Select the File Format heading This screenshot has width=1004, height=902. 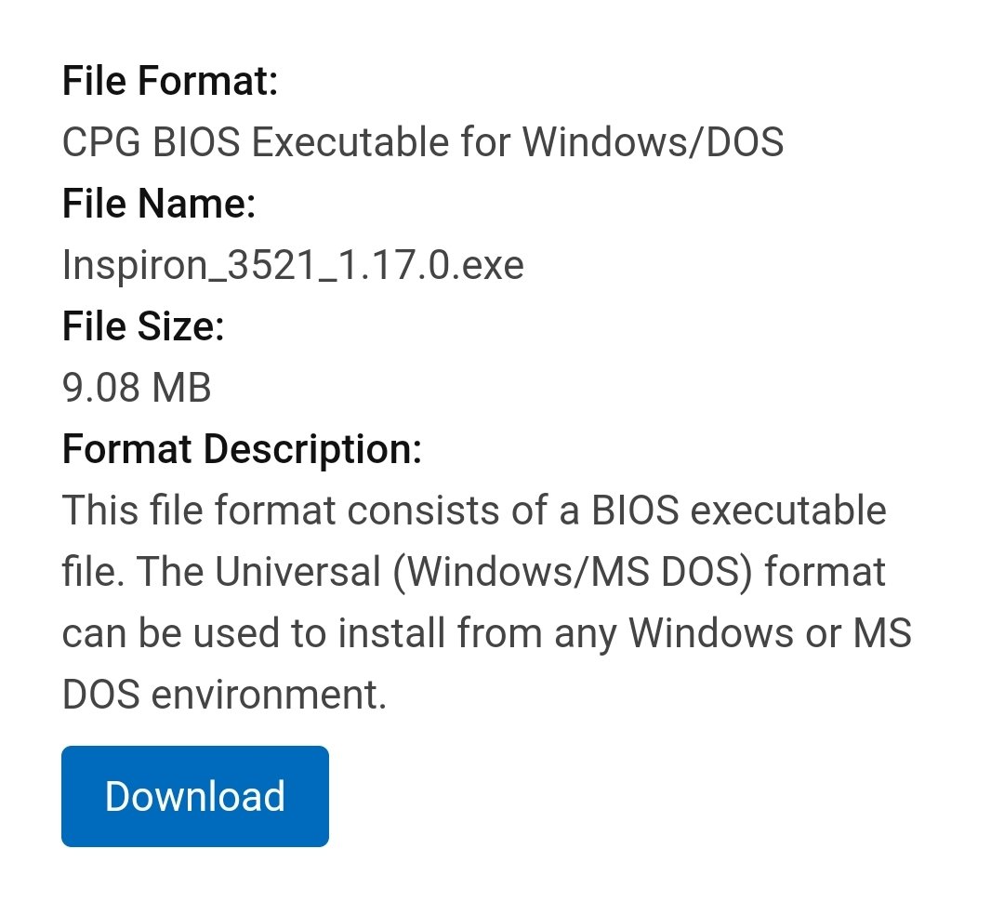pos(170,81)
